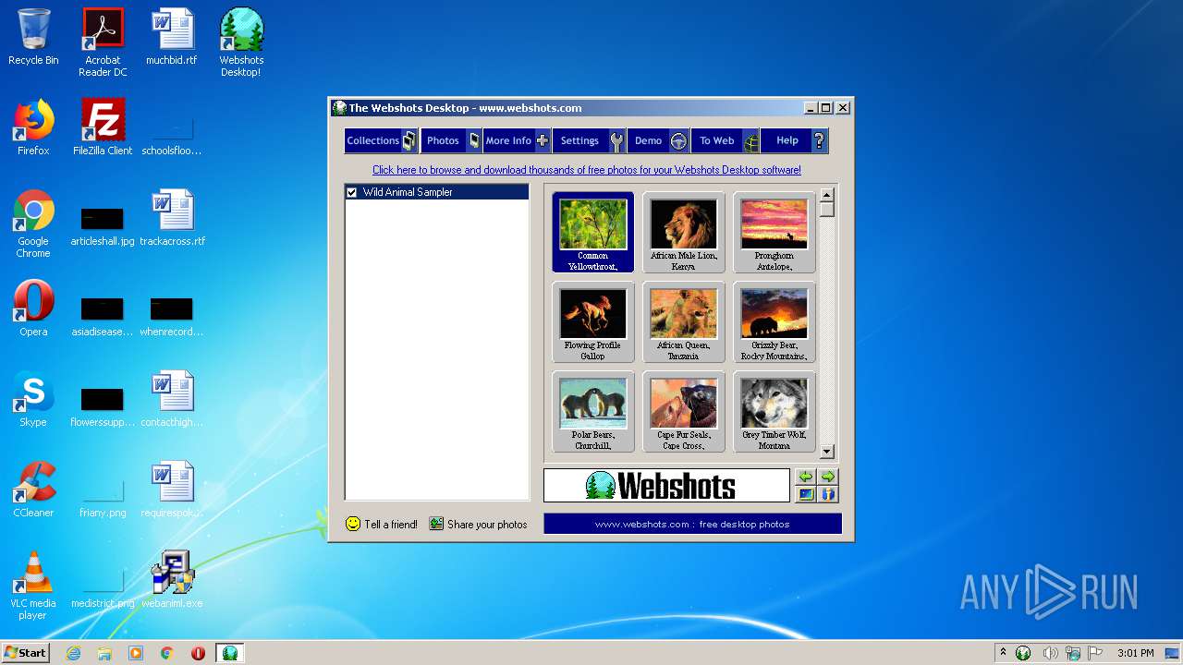This screenshot has height=665, width=1183.
Task: Click the Webshots system tray icon
Action: 1023,653
